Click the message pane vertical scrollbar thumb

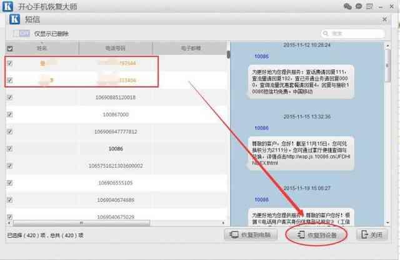pyautogui.click(x=387, y=65)
